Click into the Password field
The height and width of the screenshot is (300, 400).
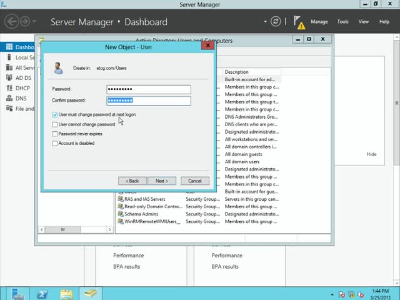(149, 89)
